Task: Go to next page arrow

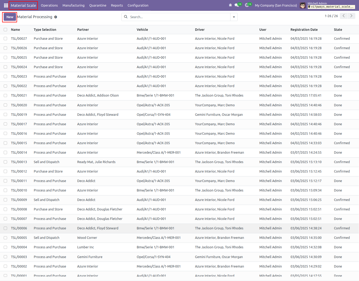Action: [x=351, y=16]
